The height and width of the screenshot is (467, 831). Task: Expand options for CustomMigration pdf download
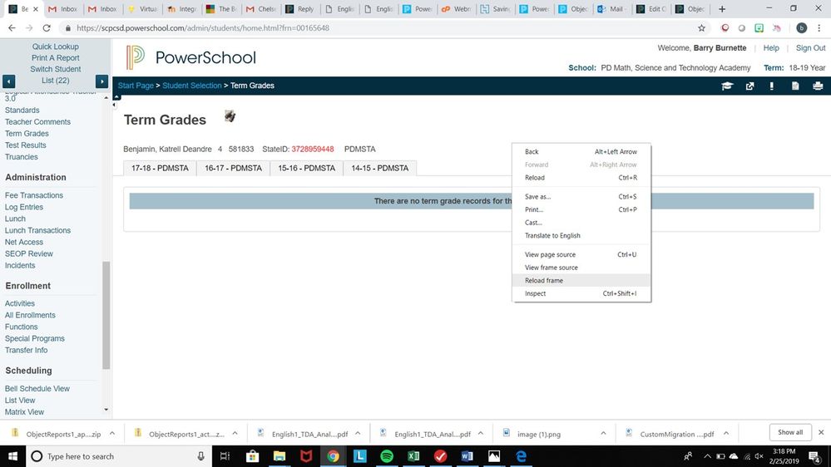coord(726,433)
